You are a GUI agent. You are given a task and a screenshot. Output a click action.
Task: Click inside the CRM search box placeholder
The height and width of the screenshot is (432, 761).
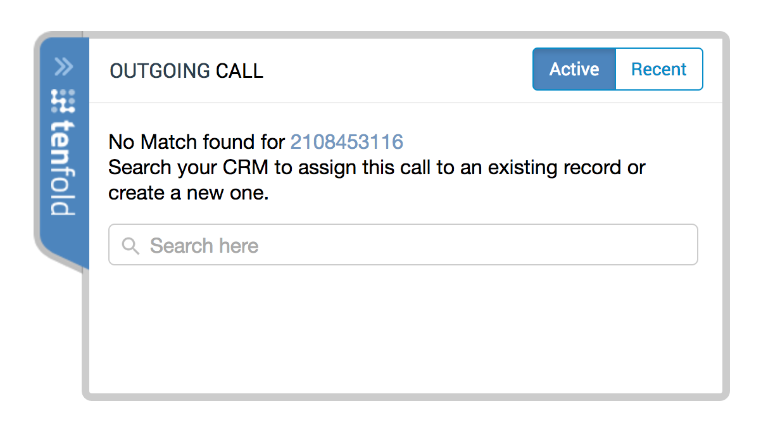[204, 246]
